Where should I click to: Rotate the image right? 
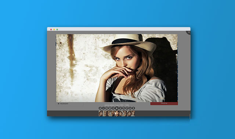click(x=127, y=108)
